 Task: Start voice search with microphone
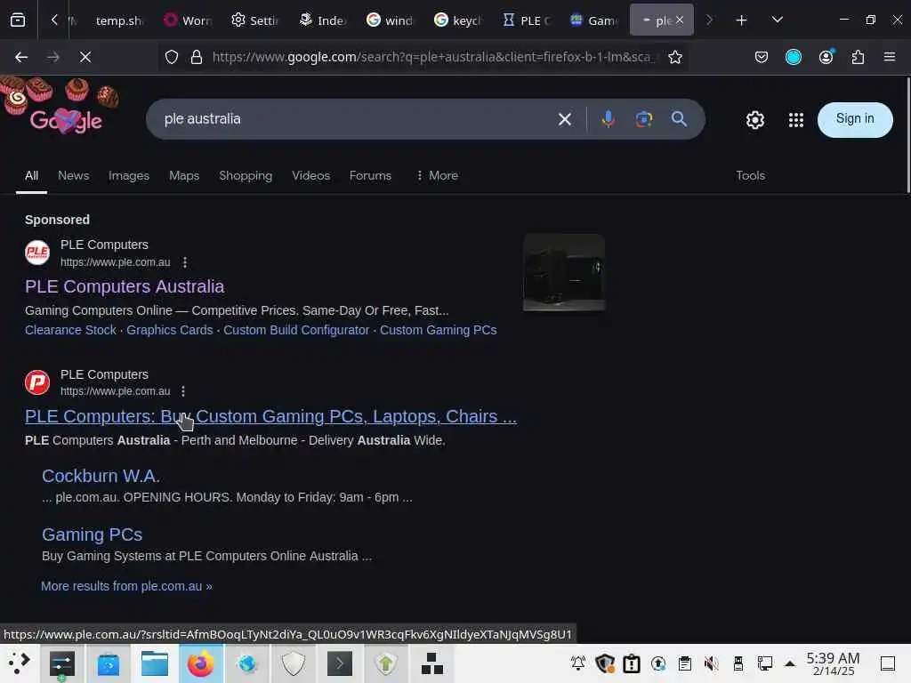coord(608,119)
